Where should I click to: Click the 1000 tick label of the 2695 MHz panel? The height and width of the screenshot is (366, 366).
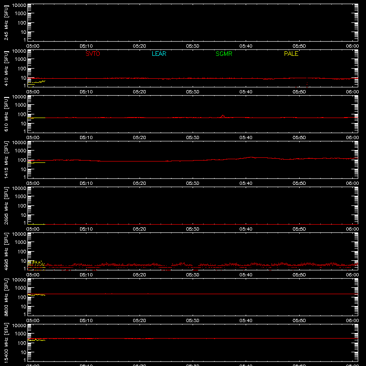click(x=21, y=197)
